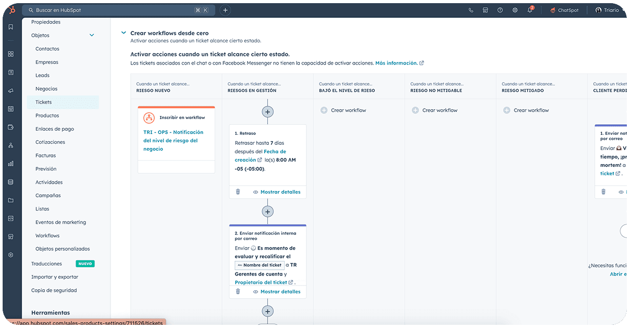Select Campañas in sidebar

(x=48, y=195)
